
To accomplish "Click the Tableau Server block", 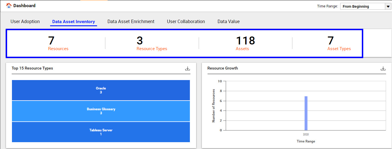I will click(x=101, y=132).
